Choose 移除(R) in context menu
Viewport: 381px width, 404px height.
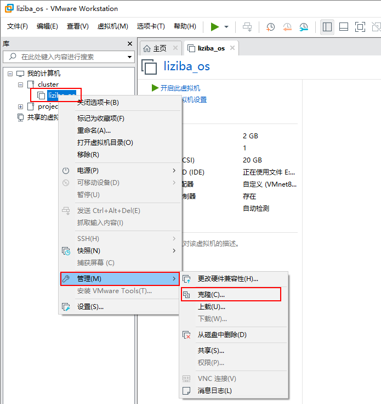click(x=120, y=155)
